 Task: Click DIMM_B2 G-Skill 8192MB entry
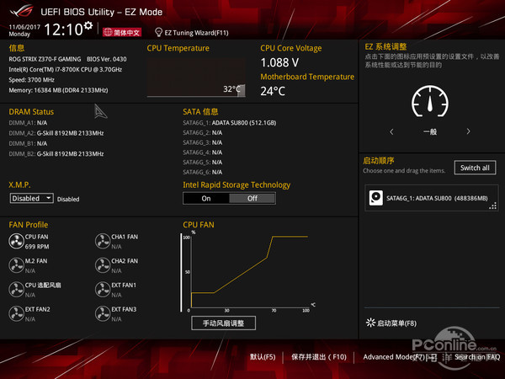coord(56,154)
